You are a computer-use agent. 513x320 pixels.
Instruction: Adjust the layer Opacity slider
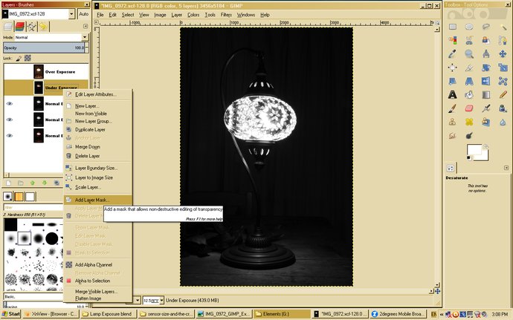(x=44, y=48)
